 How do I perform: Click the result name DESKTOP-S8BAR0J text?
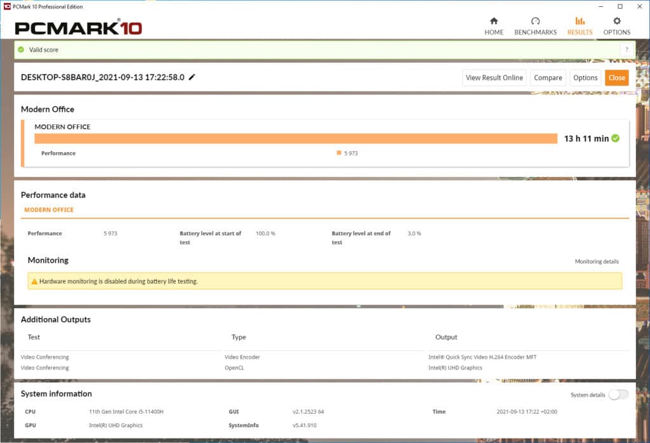pyautogui.click(x=103, y=77)
